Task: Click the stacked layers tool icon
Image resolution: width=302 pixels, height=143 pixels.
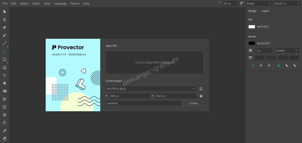Action: [x=5, y=83]
